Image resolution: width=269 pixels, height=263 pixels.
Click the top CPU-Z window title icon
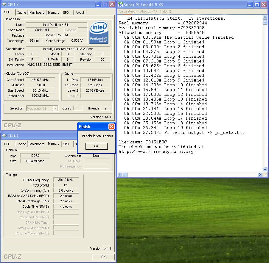(4, 4)
